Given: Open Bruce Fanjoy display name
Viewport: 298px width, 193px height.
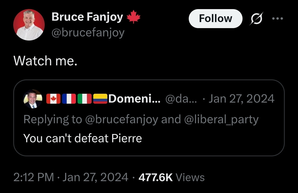Looking at the screenshot, I should point(87,17).
